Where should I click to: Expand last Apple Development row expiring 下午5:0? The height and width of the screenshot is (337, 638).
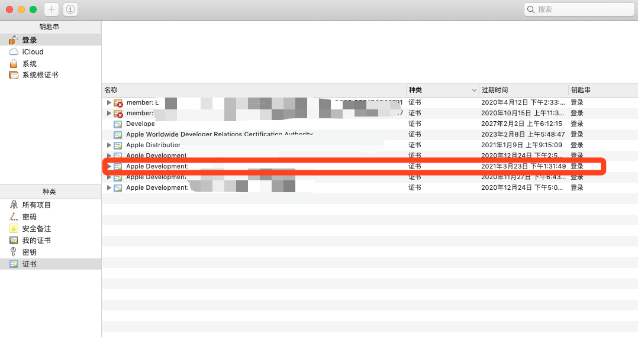coord(109,187)
